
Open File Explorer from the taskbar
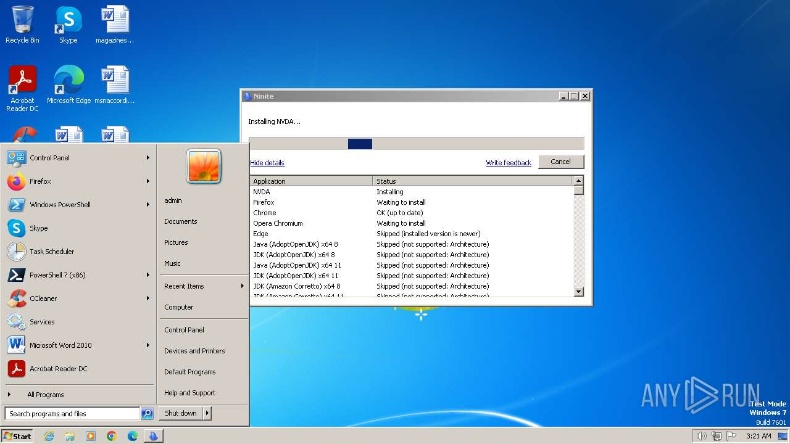(x=70, y=436)
